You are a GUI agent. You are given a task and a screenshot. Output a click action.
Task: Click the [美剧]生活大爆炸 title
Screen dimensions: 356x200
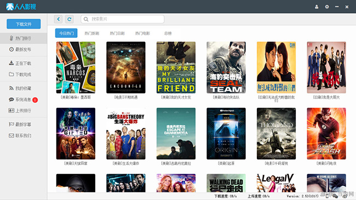click(126, 163)
